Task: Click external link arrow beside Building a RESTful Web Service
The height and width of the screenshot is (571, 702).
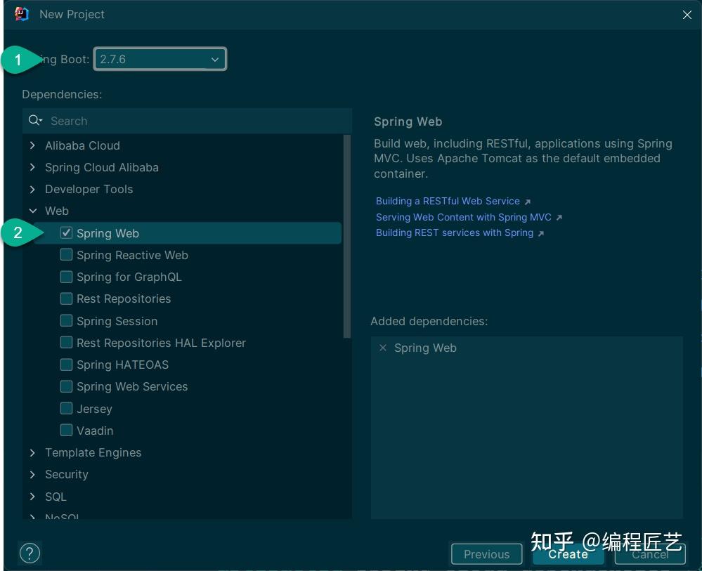Action: [528, 201]
